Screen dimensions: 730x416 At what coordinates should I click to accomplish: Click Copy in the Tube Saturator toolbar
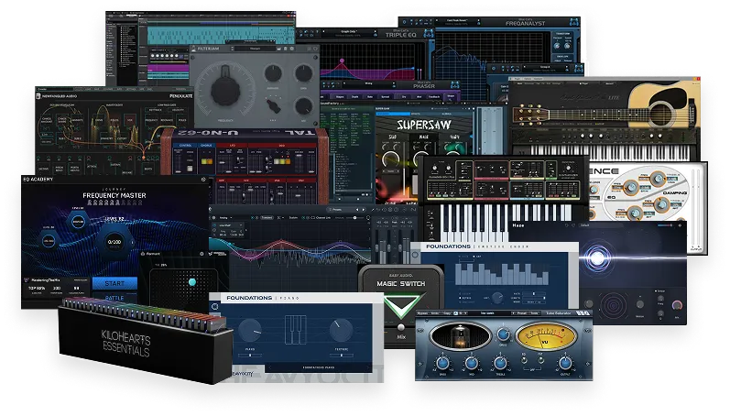click(447, 313)
